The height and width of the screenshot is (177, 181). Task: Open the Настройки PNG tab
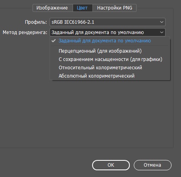(115, 8)
